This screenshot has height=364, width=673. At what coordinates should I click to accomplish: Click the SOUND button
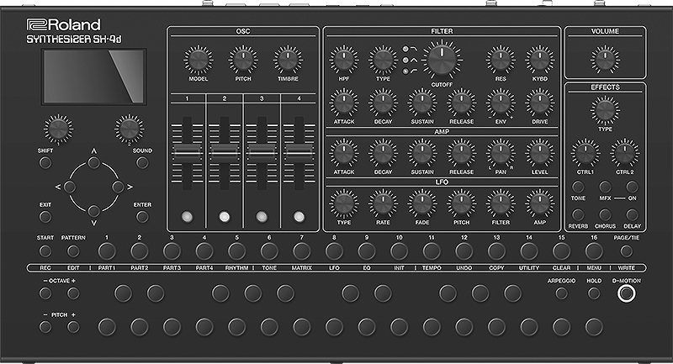click(x=142, y=163)
